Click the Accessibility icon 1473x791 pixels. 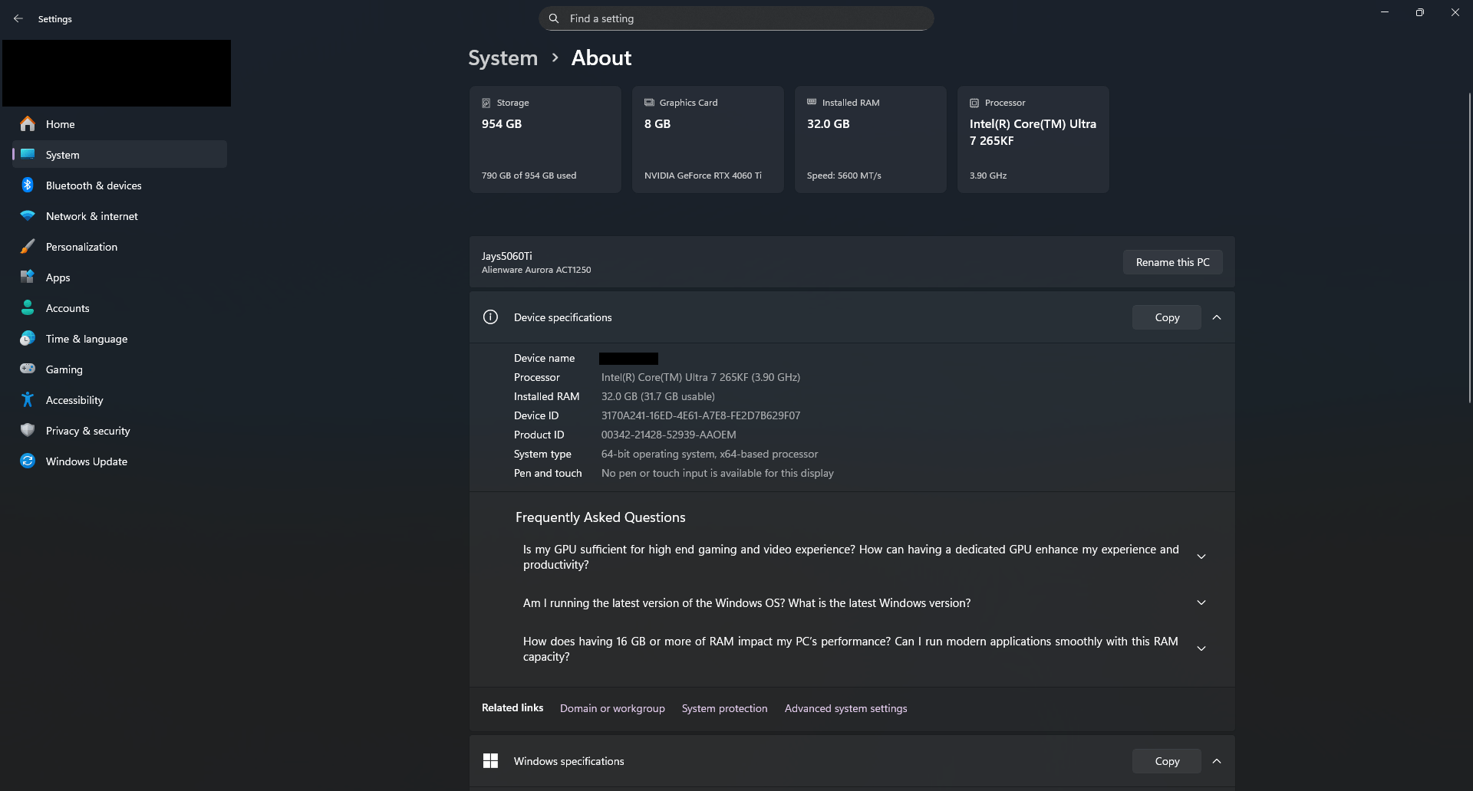[28, 399]
